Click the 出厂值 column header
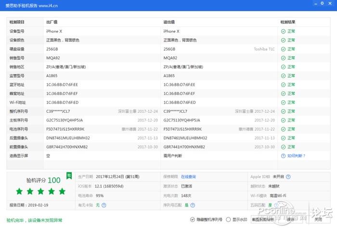The height and width of the screenshot is (230, 337). point(52,22)
